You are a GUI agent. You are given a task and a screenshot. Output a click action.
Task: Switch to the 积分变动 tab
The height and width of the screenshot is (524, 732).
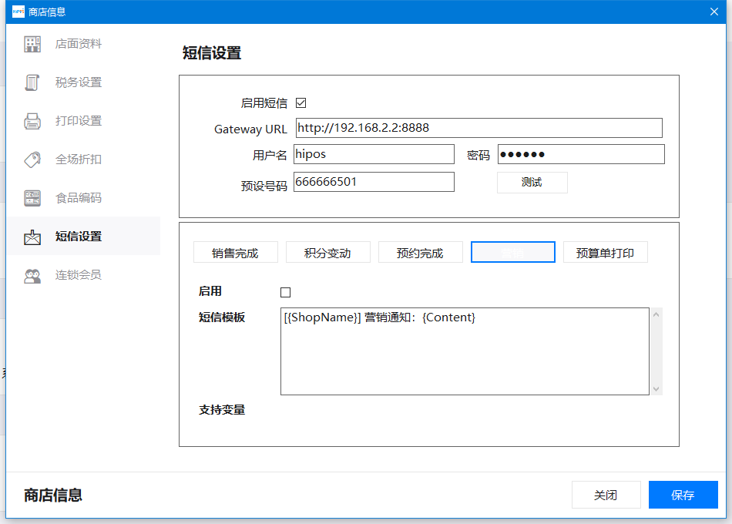327,253
